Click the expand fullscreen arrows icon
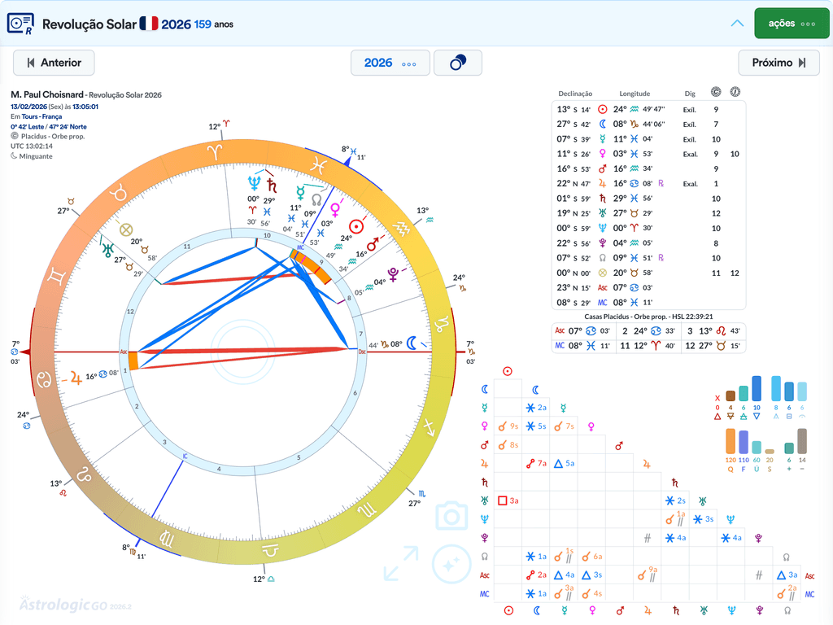Image resolution: width=833 pixels, height=625 pixels. point(401,563)
